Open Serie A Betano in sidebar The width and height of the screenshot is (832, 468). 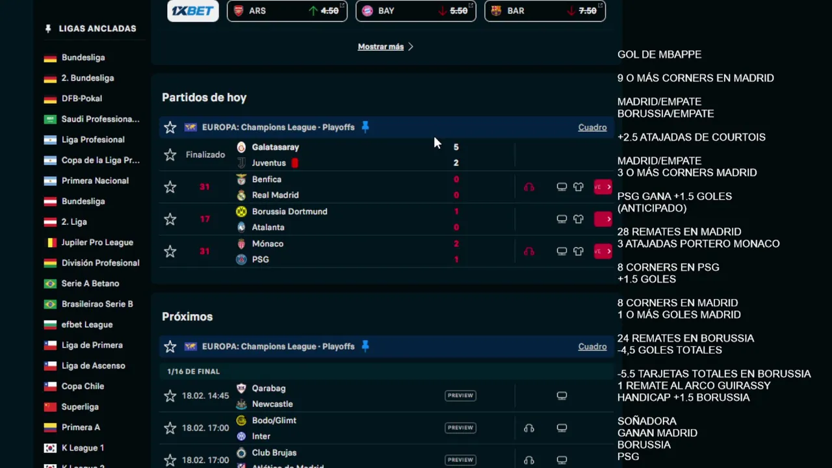click(x=90, y=283)
